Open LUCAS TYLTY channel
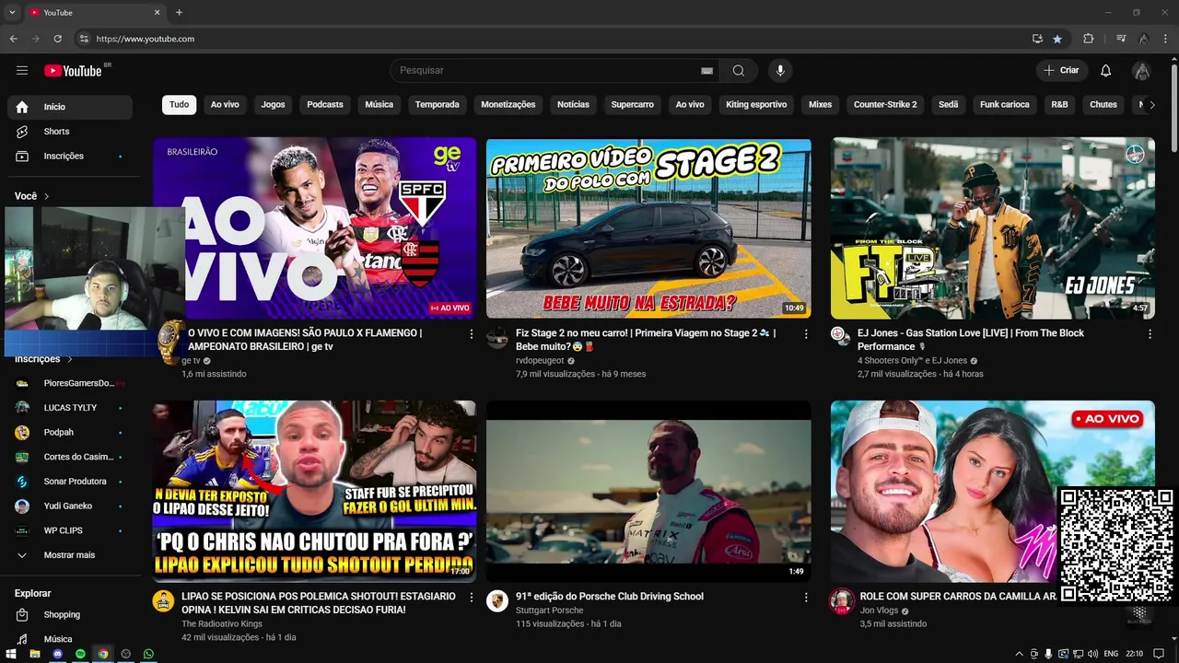 pyautogui.click(x=70, y=408)
